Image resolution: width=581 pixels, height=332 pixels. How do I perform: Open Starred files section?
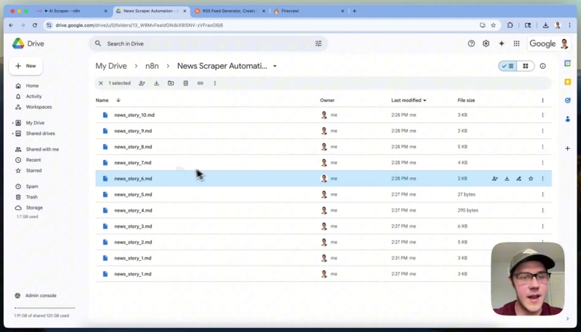tap(33, 171)
